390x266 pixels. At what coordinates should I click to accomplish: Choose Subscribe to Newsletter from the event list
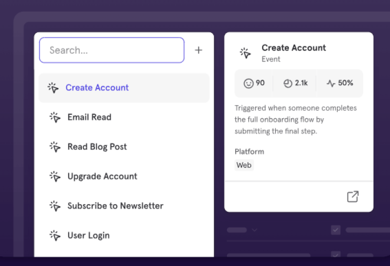[115, 206]
